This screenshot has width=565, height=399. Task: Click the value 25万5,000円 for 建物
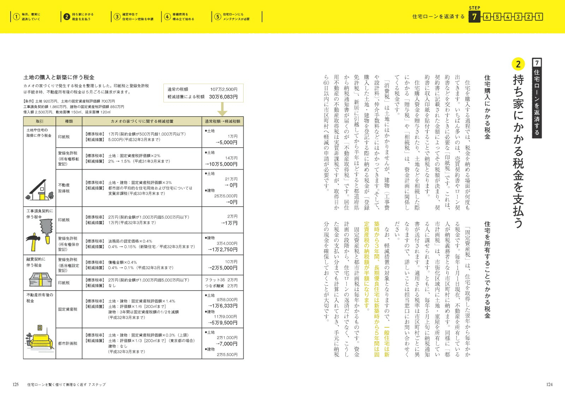pyautogui.click(x=226, y=196)
